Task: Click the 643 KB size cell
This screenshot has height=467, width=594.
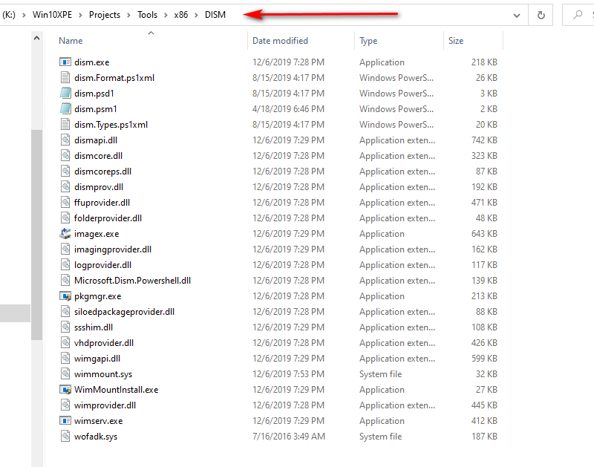Action: (x=484, y=234)
